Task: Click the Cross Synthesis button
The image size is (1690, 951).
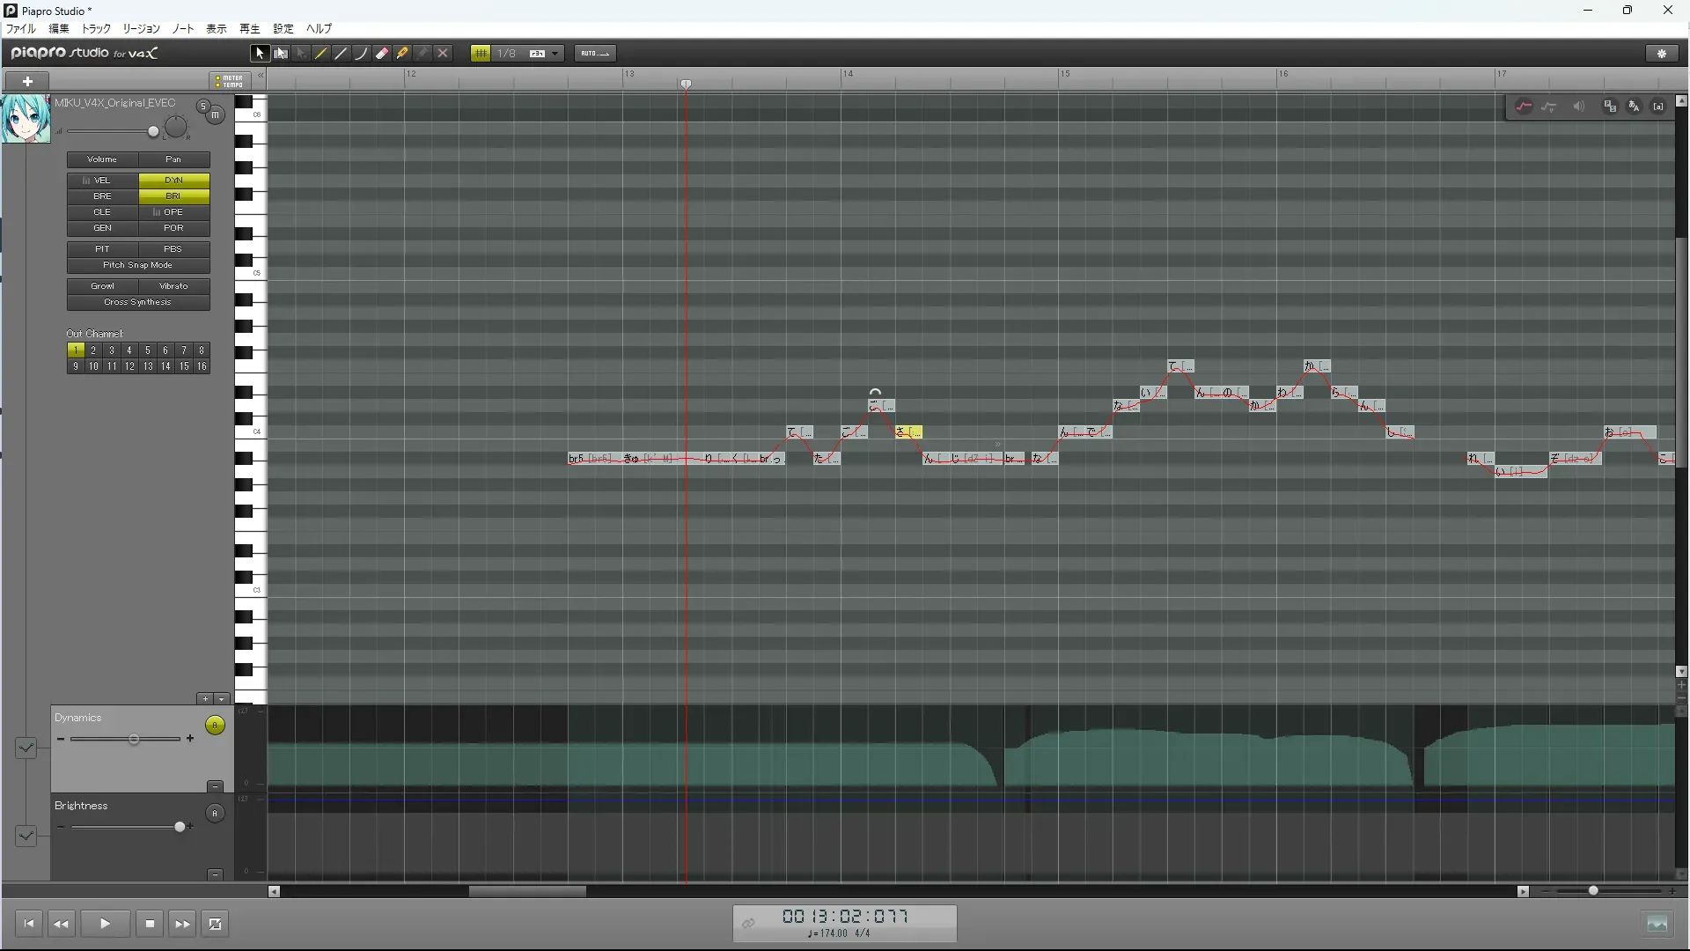Action: (x=137, y=302)
